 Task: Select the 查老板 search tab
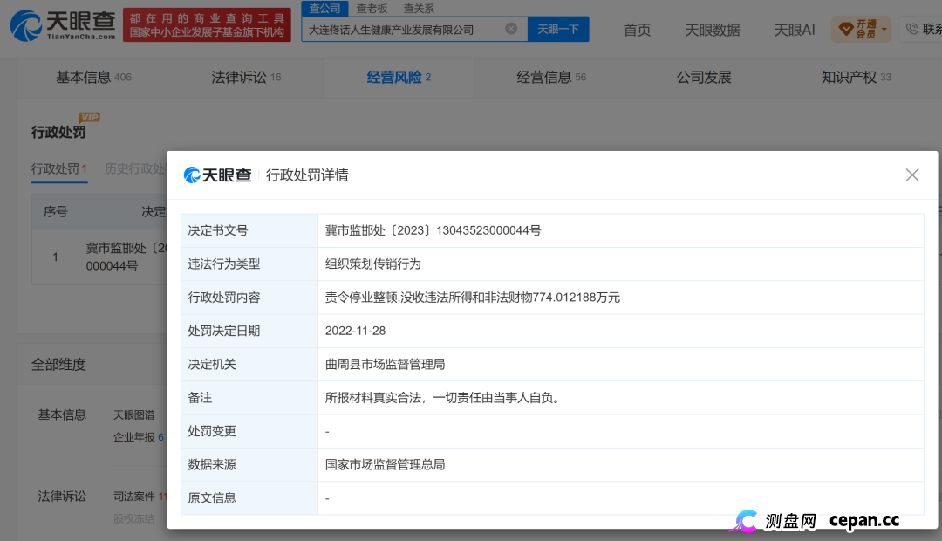[x=372, y=9]
